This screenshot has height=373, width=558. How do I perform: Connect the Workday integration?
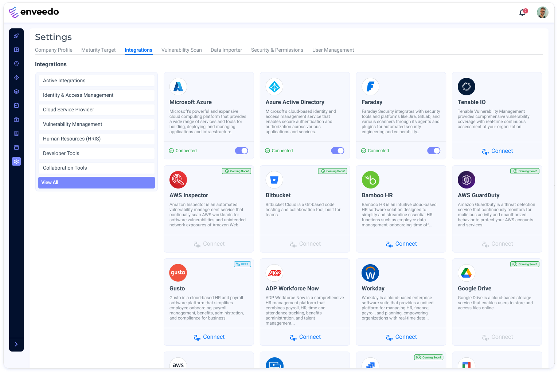(401, 337)
